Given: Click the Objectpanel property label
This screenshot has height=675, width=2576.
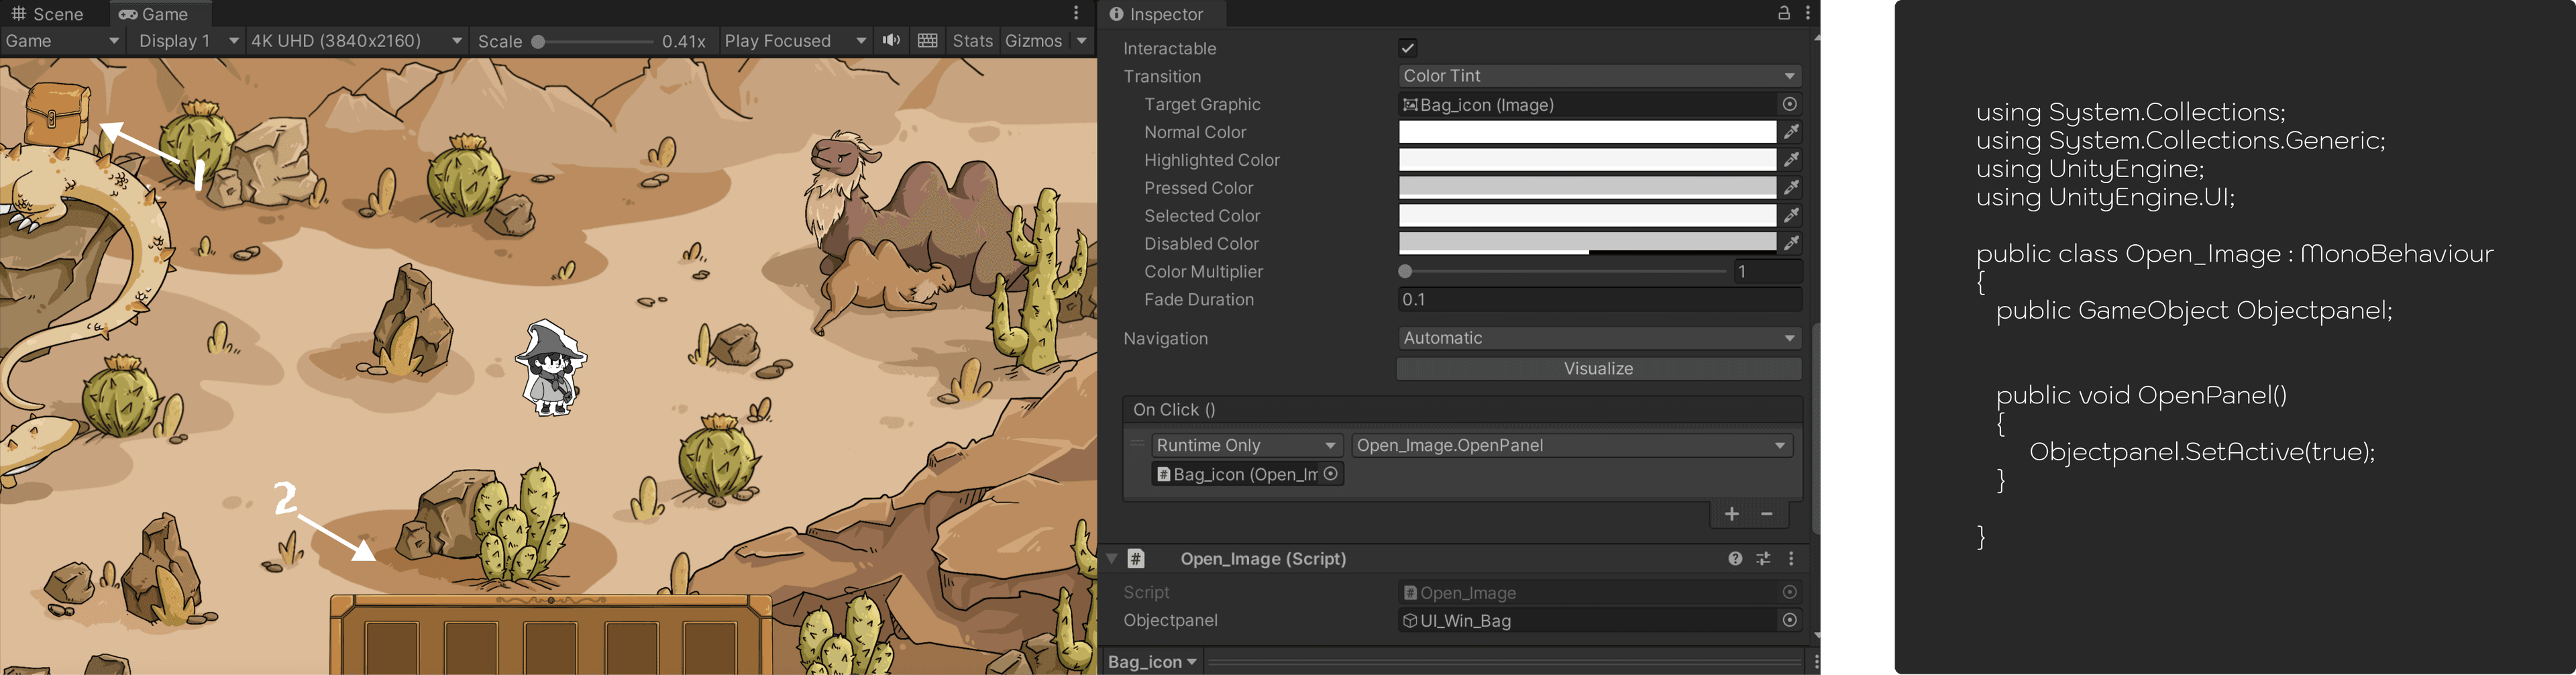Looking at the screenshot, I should [x=1170, y=621].
